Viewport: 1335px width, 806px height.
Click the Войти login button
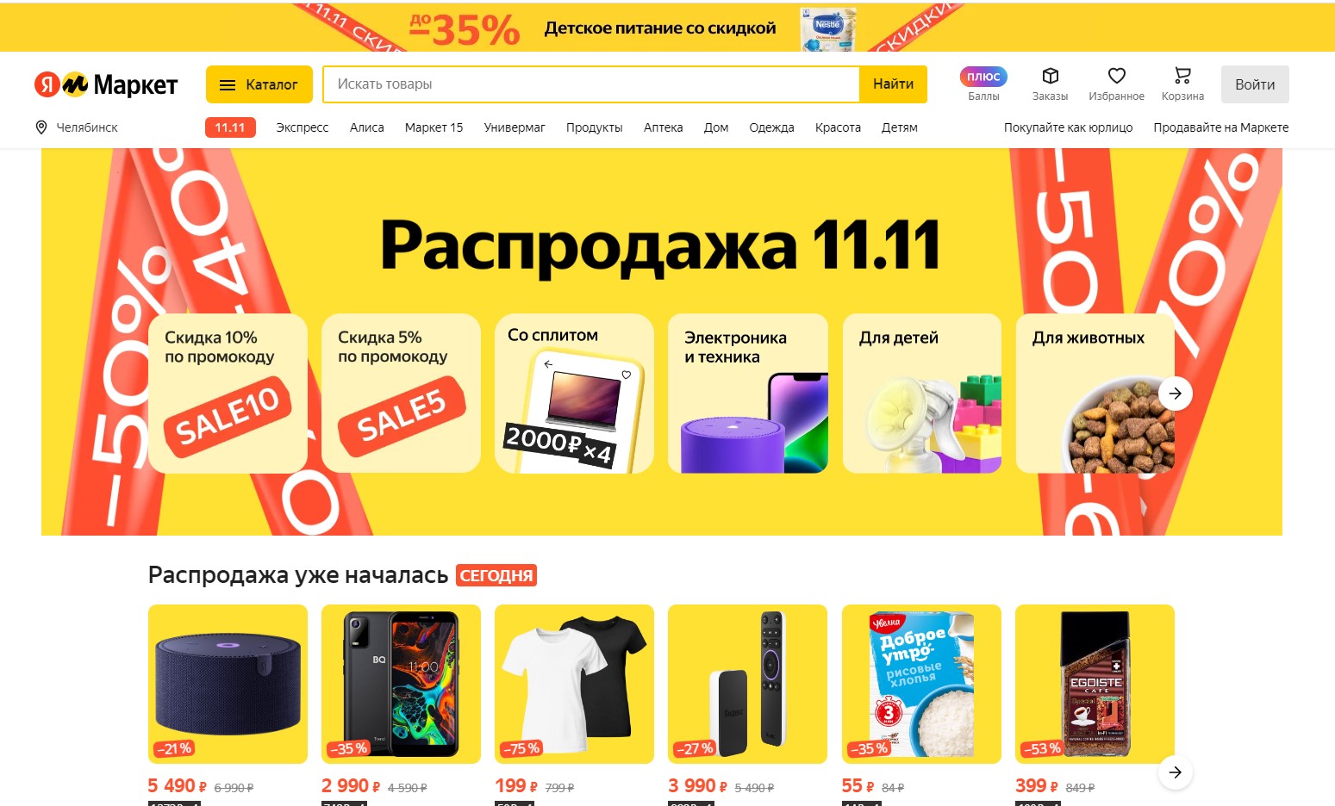(1255, 84)
